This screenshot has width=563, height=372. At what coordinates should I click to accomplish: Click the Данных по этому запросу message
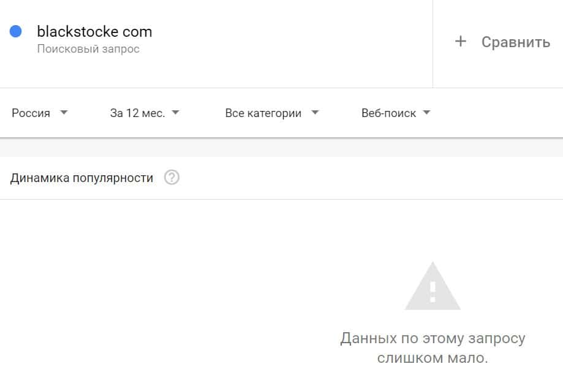coord(433,338)
